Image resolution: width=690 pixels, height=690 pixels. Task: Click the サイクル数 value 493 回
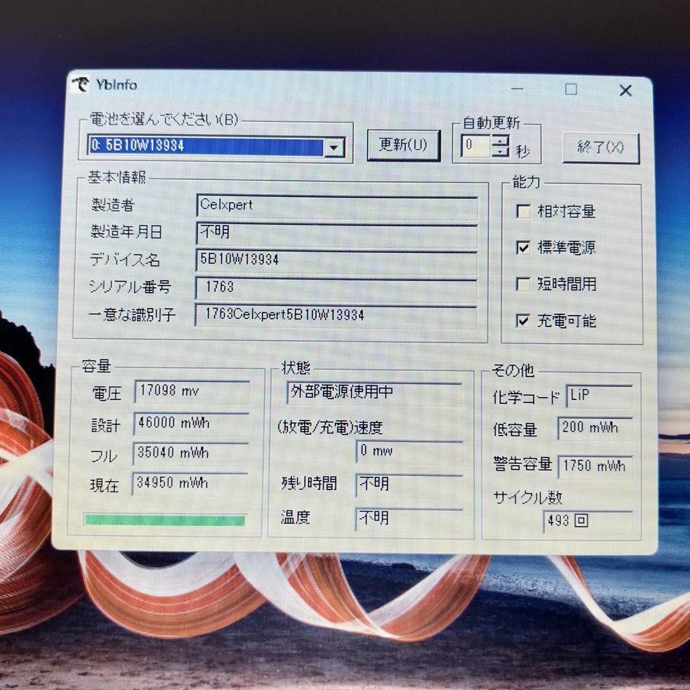(588, 521)
